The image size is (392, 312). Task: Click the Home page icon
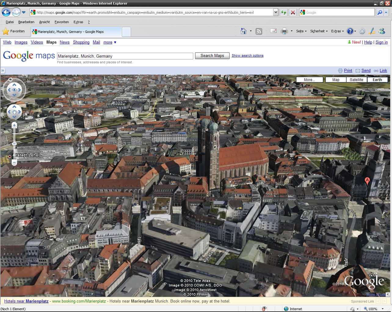[x=243, y=31]
